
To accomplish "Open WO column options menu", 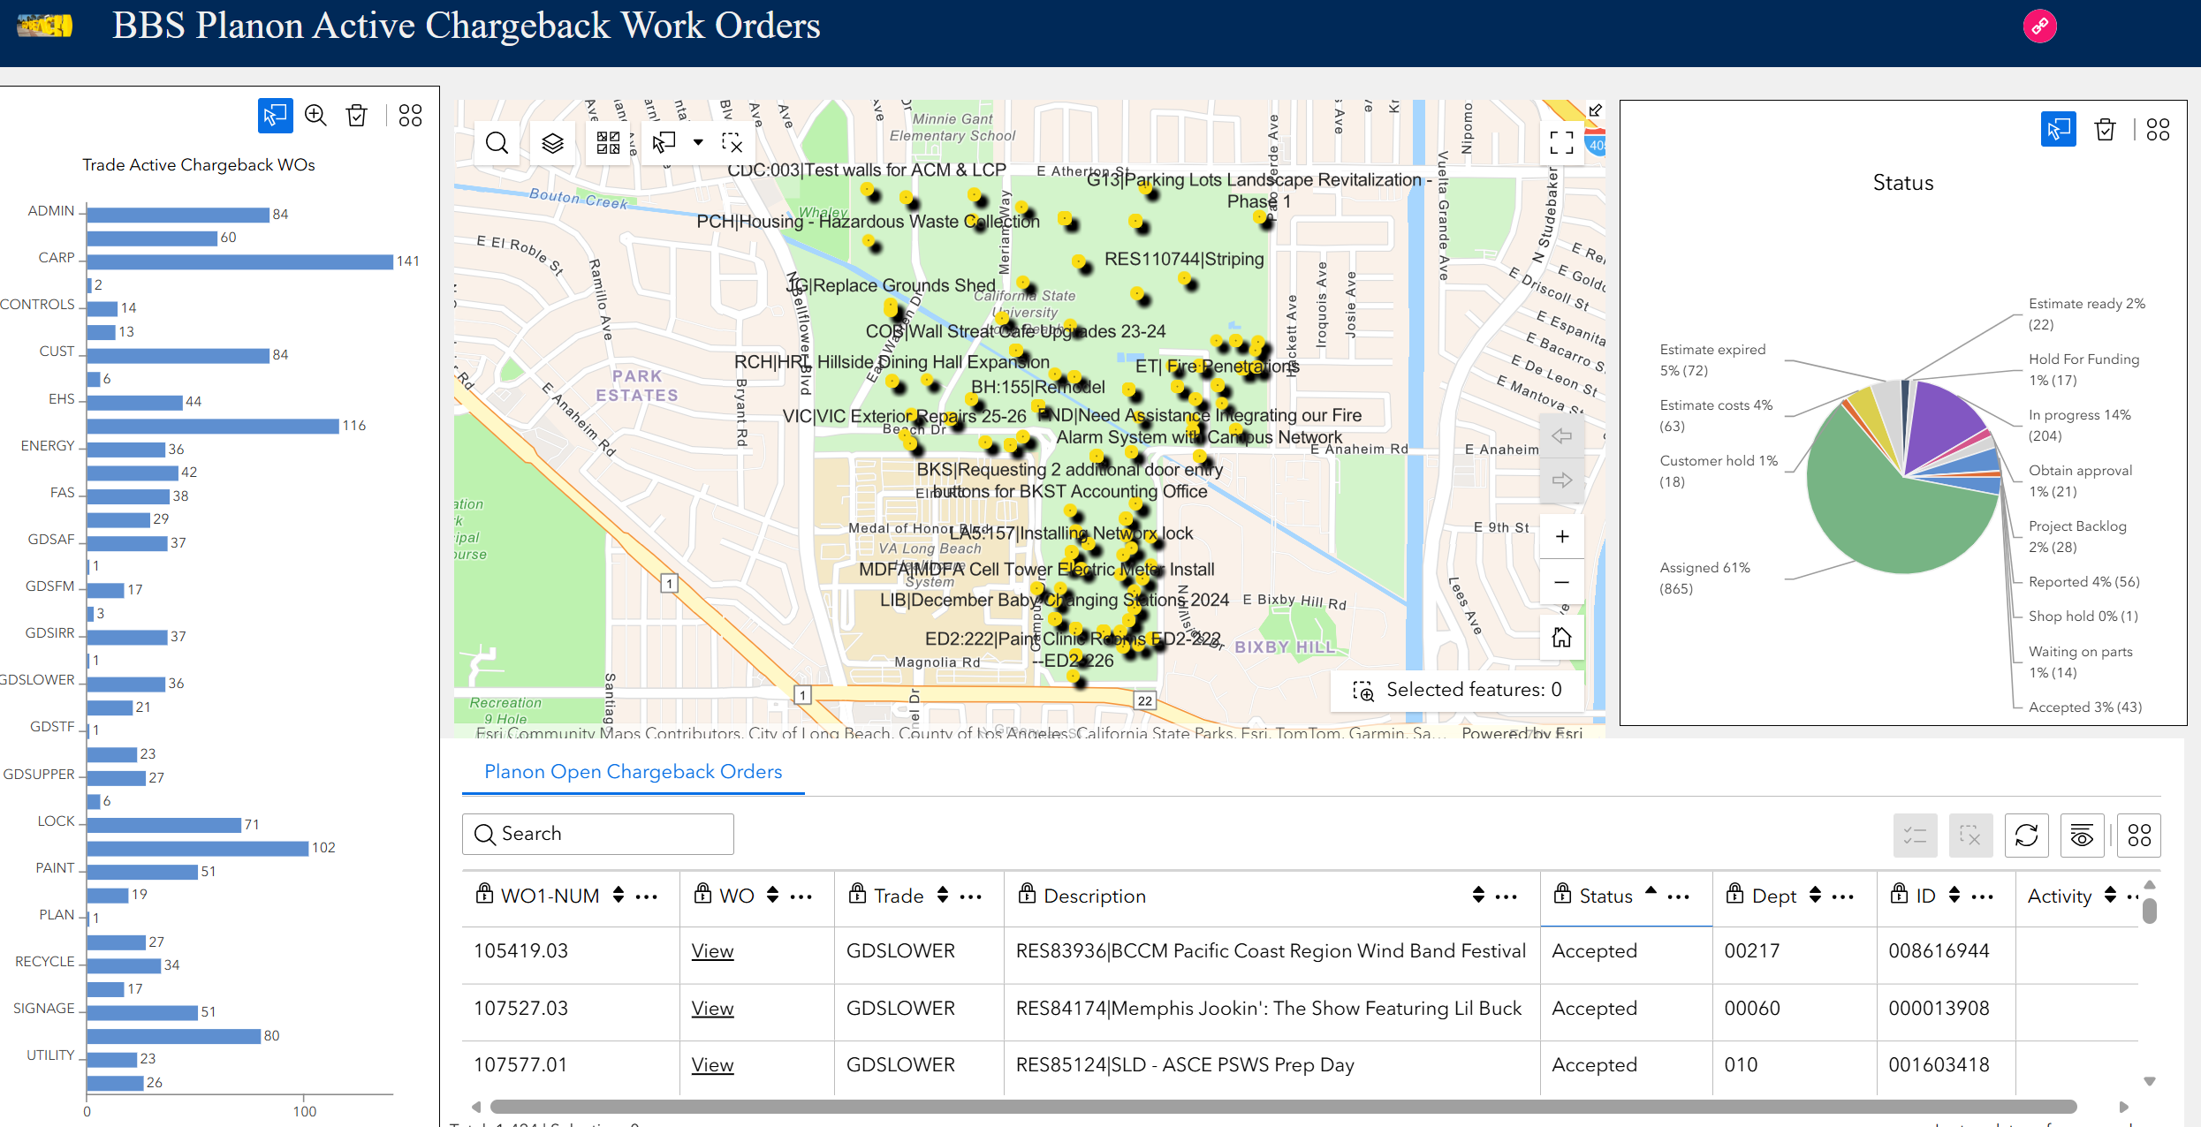I will coord(801,896).
